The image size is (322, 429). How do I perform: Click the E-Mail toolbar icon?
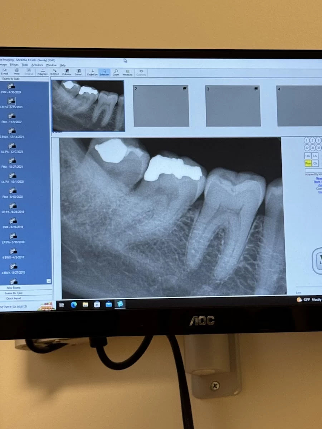pos(5,72)
